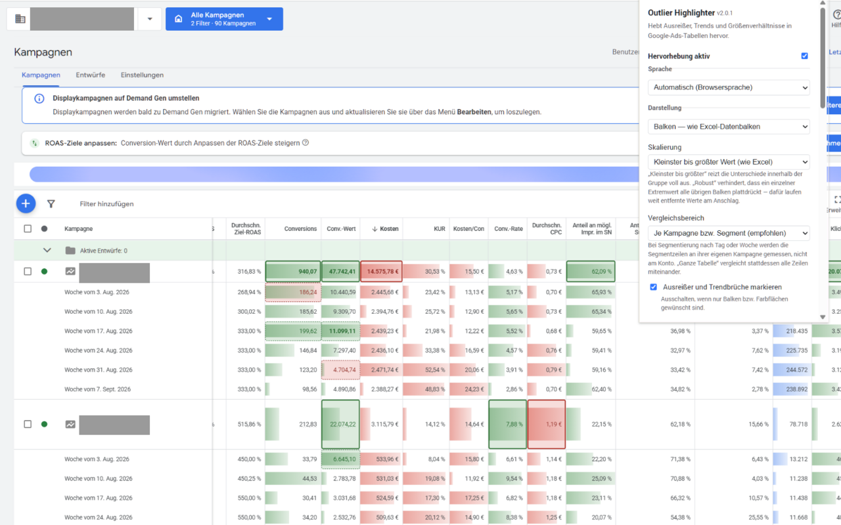The image size is (841, 525).
Task: Sort by the Kosten column header
Action: point(385,229)
